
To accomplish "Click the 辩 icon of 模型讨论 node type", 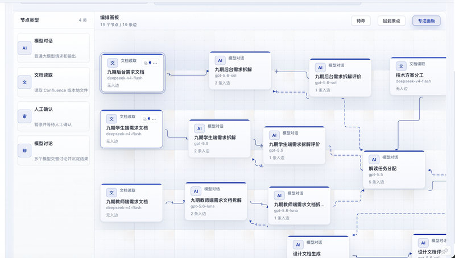I will pyautogui.click(x=24, y=151).
